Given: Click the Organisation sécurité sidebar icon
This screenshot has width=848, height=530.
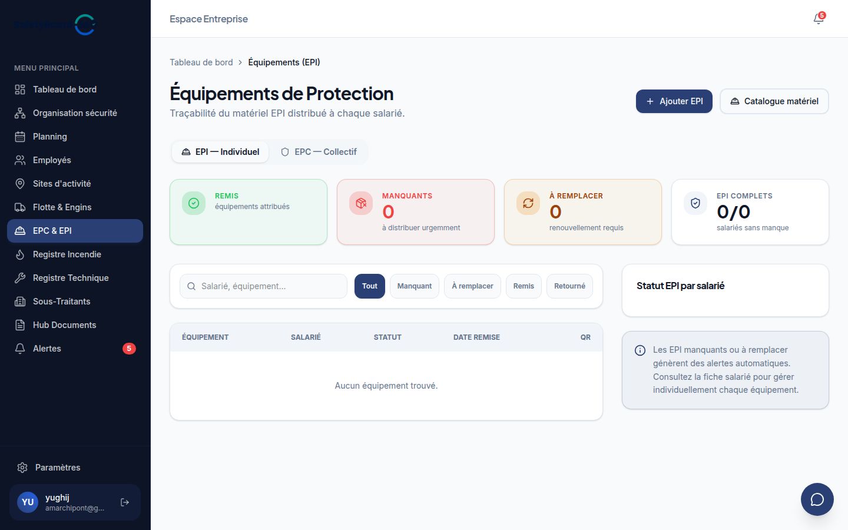Looking at the screenshot, I should [20, 113].
